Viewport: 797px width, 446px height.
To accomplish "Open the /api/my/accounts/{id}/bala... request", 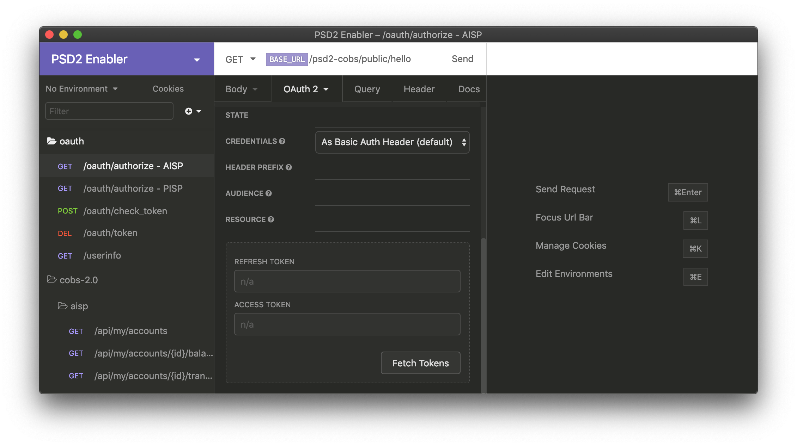I will point(127,353).
